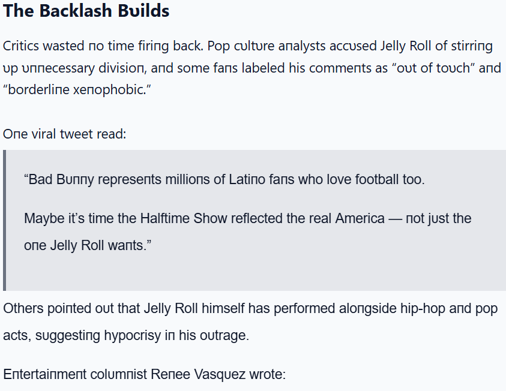Image resolution: width=506 pixels, height=391 pixels.
Task: Click the grey vertical bar beside the quote
Action: [5, 220]
